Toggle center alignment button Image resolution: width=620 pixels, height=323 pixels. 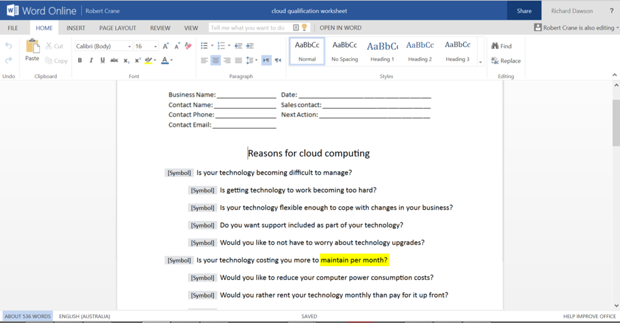pos(216,60)
